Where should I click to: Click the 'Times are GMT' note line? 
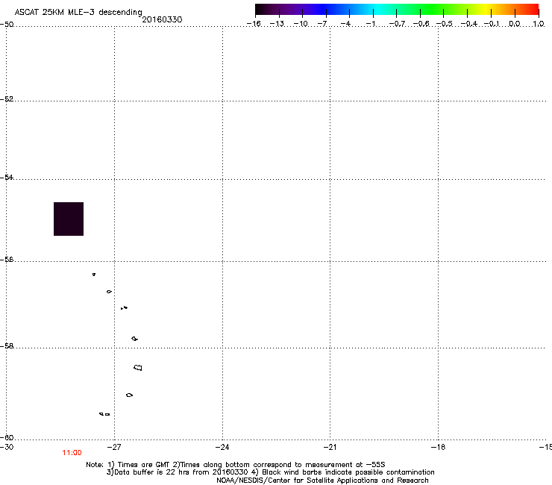pyautogui.click(x=236, y=465)
